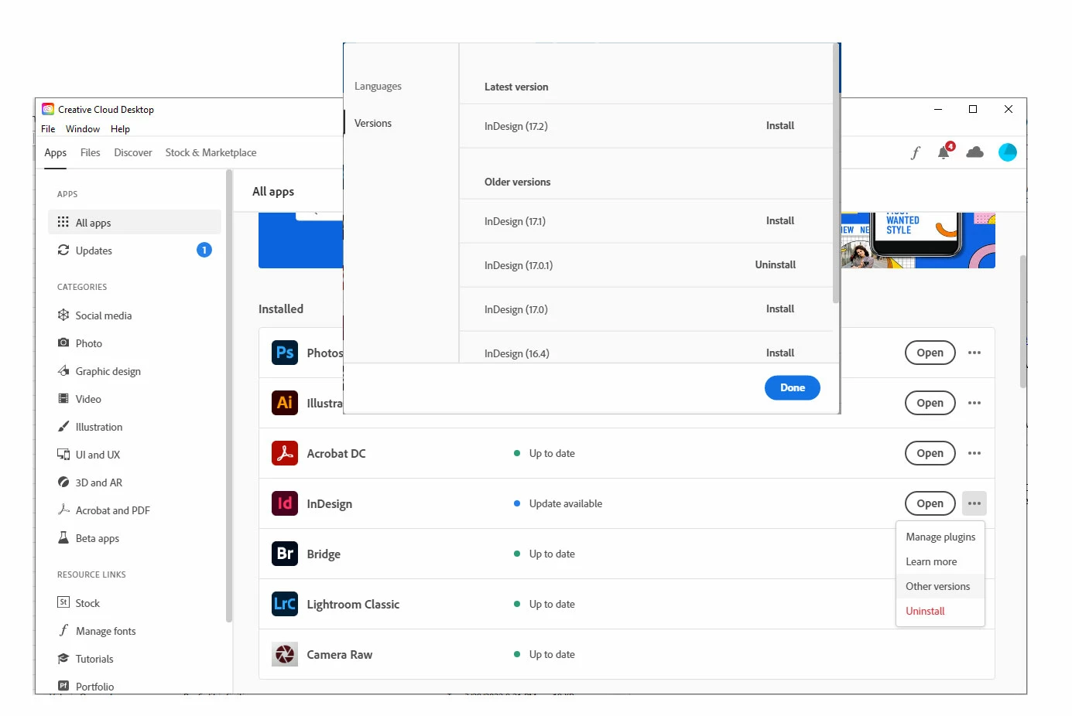This screenshot has height=716, width=1072.
Task: Choose Uninstall from InDesign menu
Action: pos(940,611)
